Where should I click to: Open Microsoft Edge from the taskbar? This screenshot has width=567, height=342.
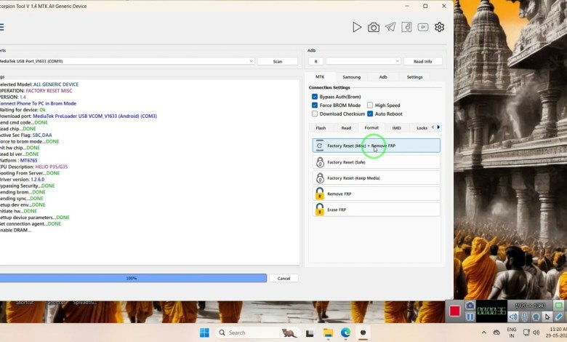[x=345, y=333]
